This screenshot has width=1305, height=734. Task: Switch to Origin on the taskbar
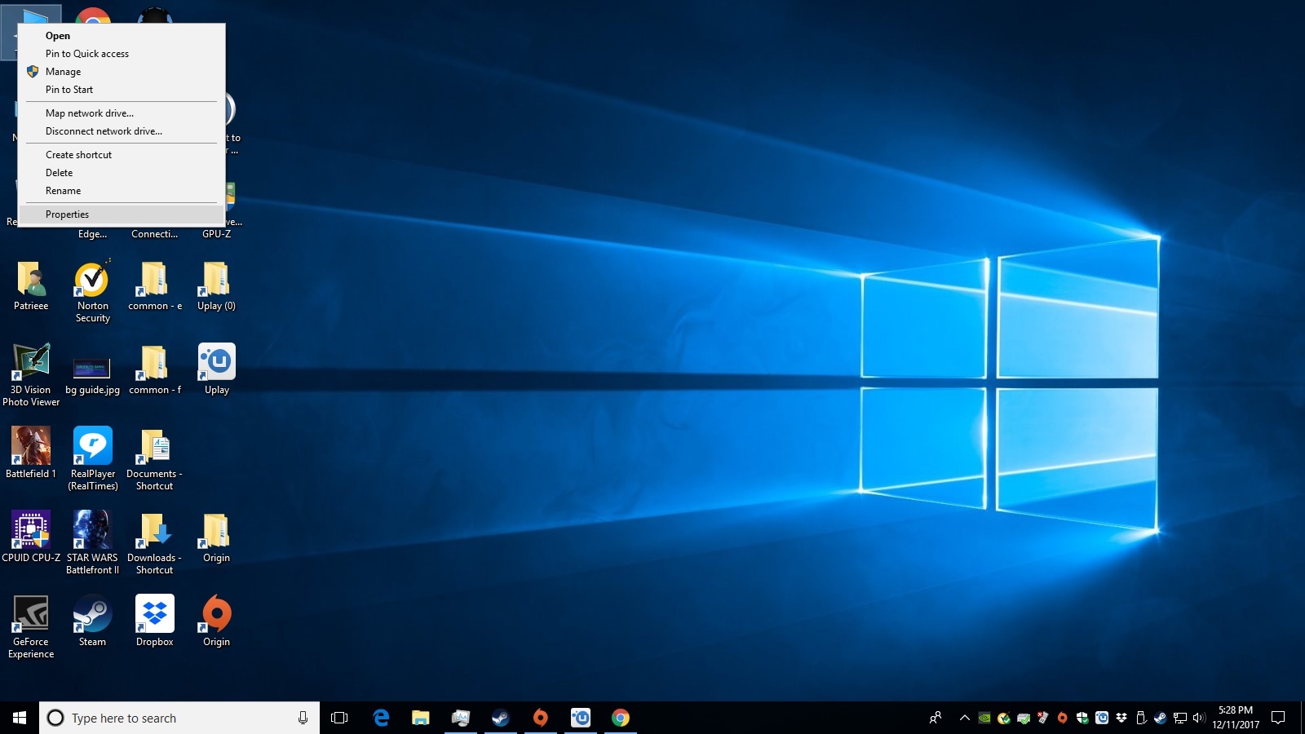click(540, 718)
